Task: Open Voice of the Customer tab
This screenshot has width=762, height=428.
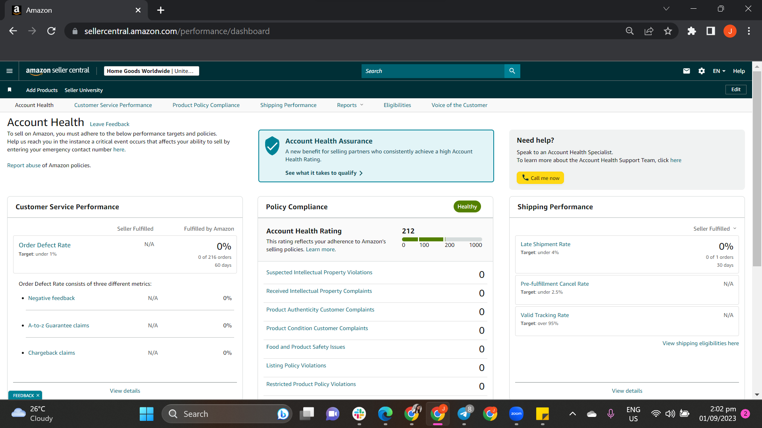Action: point(460,105)
